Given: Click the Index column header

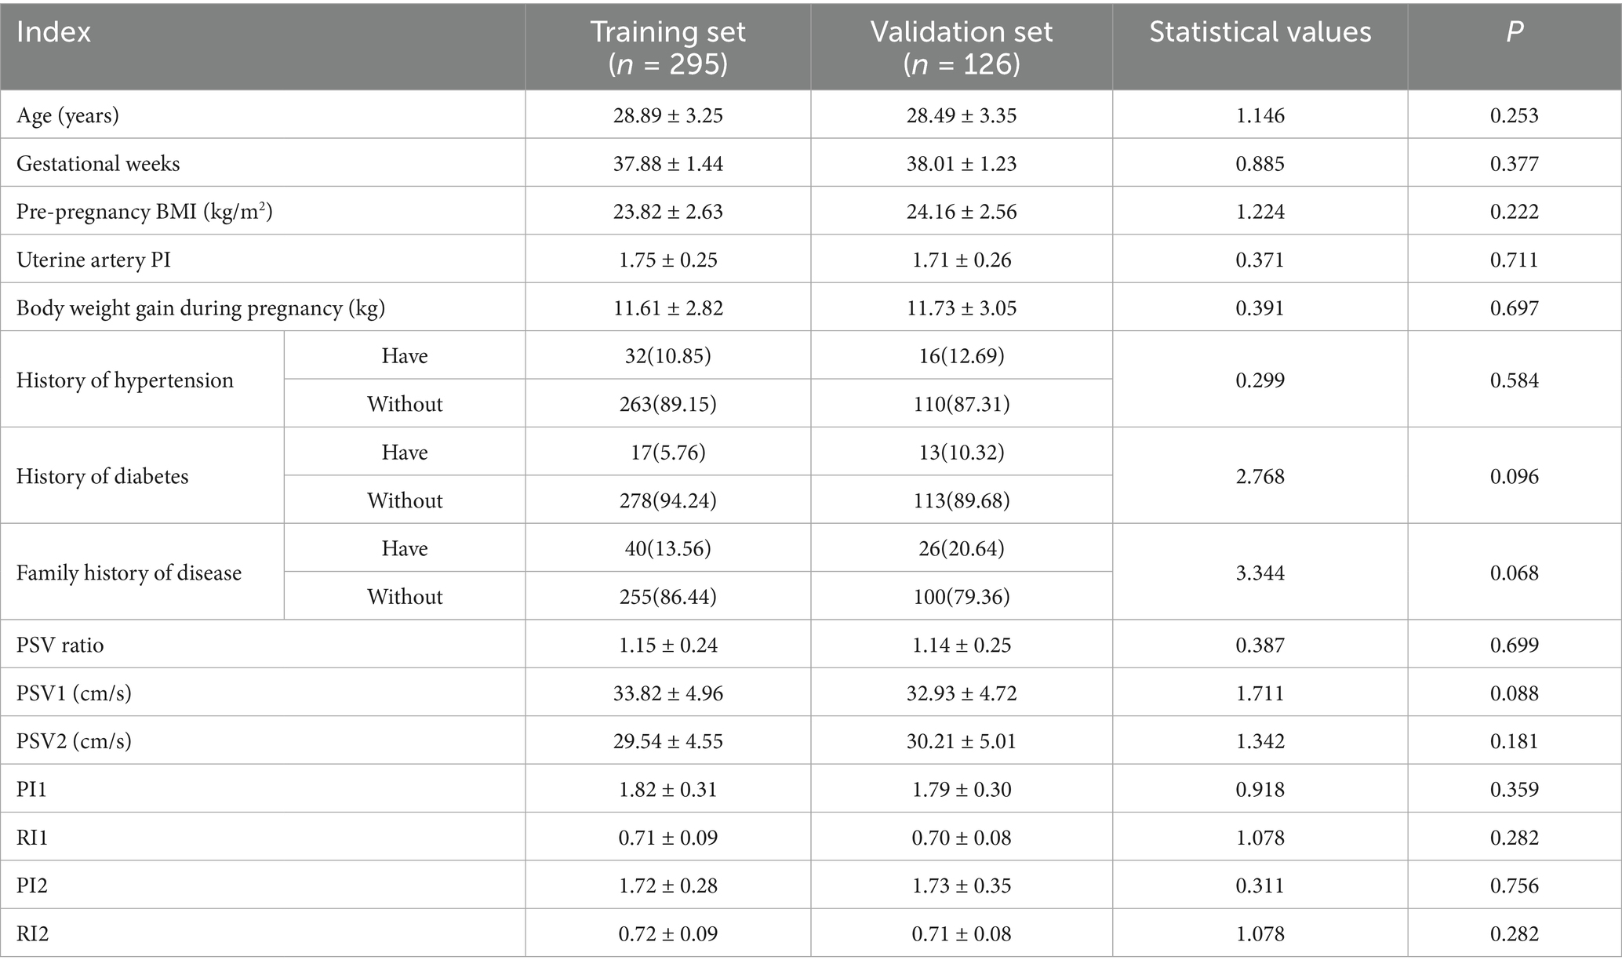Looking at the screenshot, I should point(53,32).
